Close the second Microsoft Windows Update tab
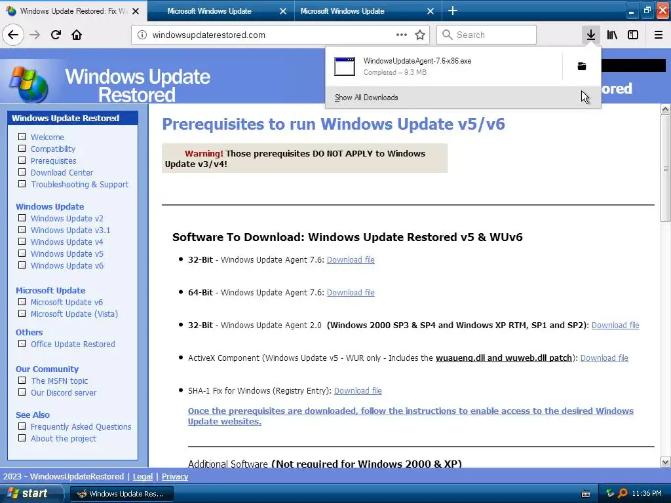This screenshot has width=671, height=503. (283, 12)
